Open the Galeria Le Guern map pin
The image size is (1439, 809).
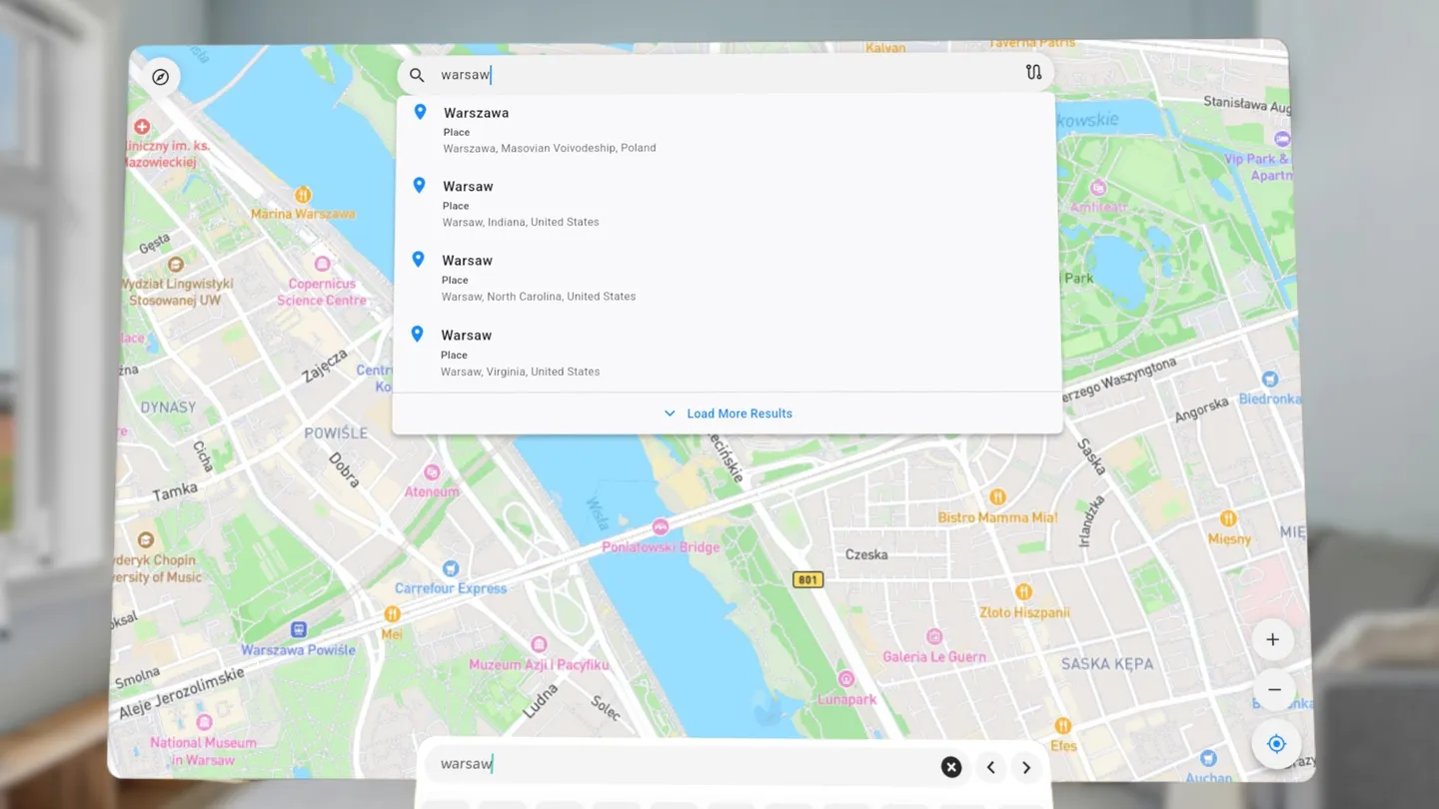tap(934, 637)
